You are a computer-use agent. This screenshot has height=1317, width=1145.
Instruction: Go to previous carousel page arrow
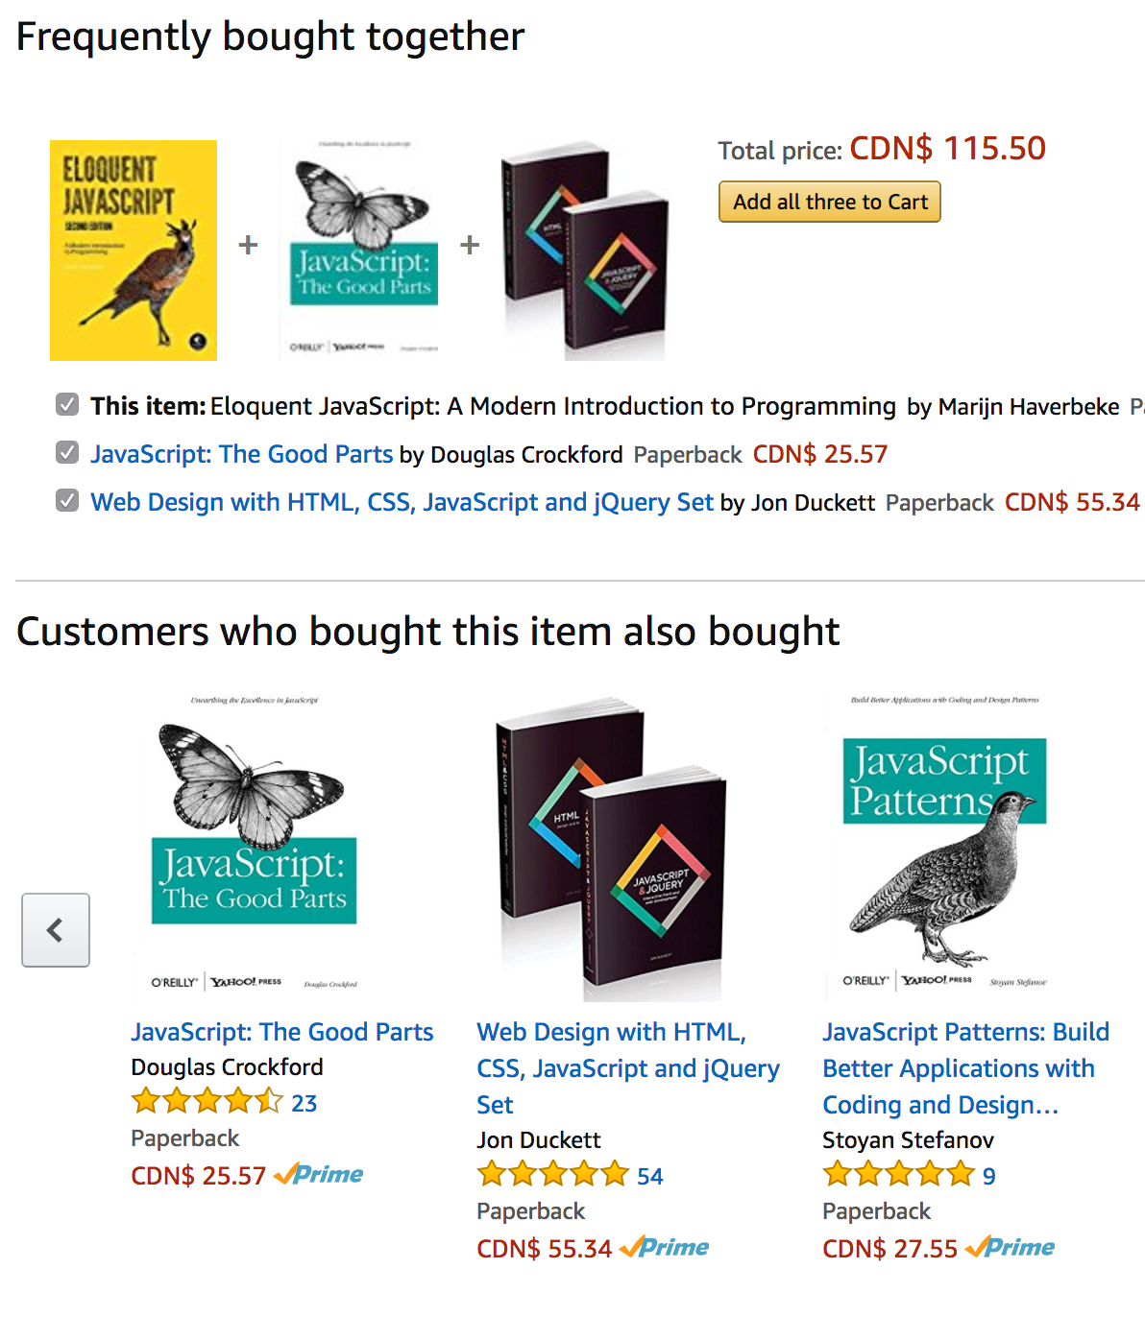click(x=56, y=930)
